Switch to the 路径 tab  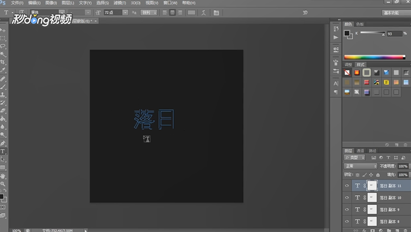372,151
